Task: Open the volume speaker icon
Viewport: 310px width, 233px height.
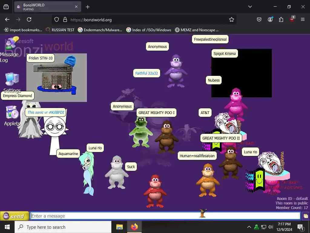Action: pos(271,227)
